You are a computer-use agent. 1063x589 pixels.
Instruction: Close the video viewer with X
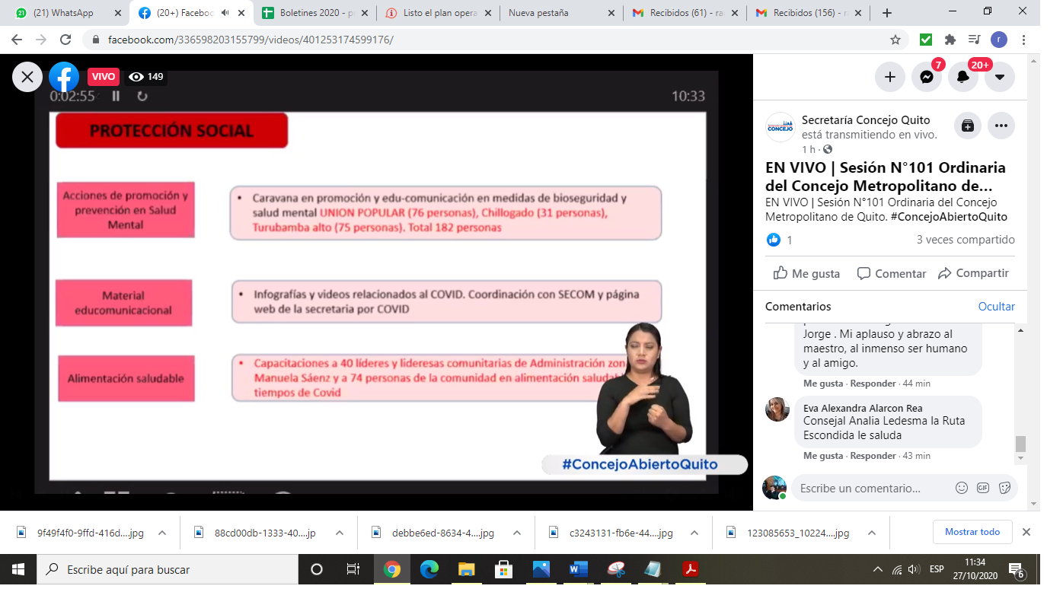point(27,77)
